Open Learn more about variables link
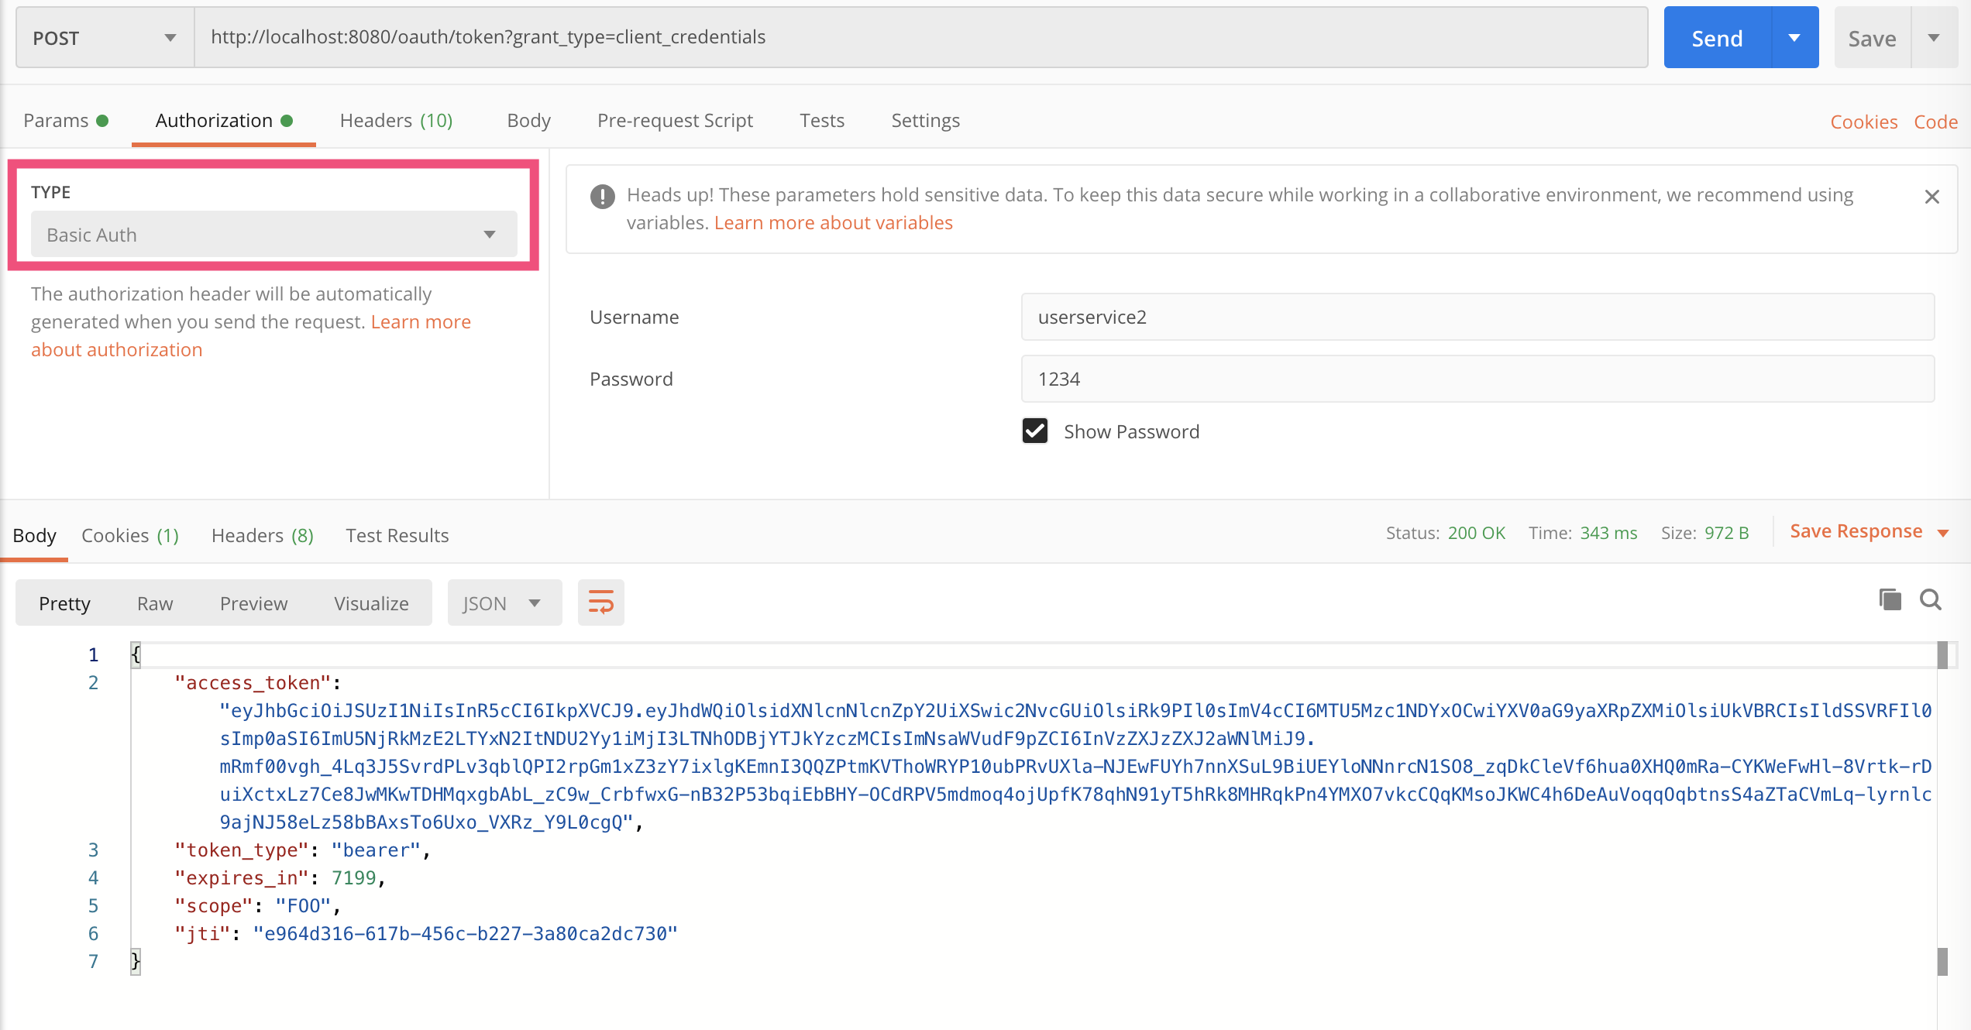 click(x=833, y=223)
